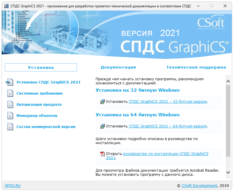Switch to the Документация tab
233x191 pixels.
118,67
